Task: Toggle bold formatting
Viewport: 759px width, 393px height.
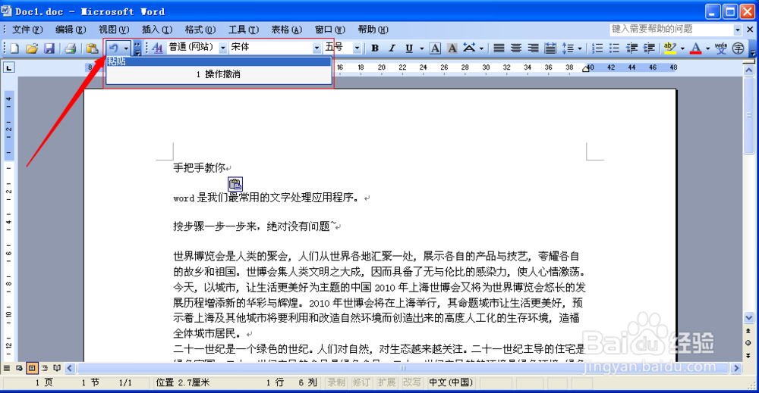Action: [x=375, y=48]
